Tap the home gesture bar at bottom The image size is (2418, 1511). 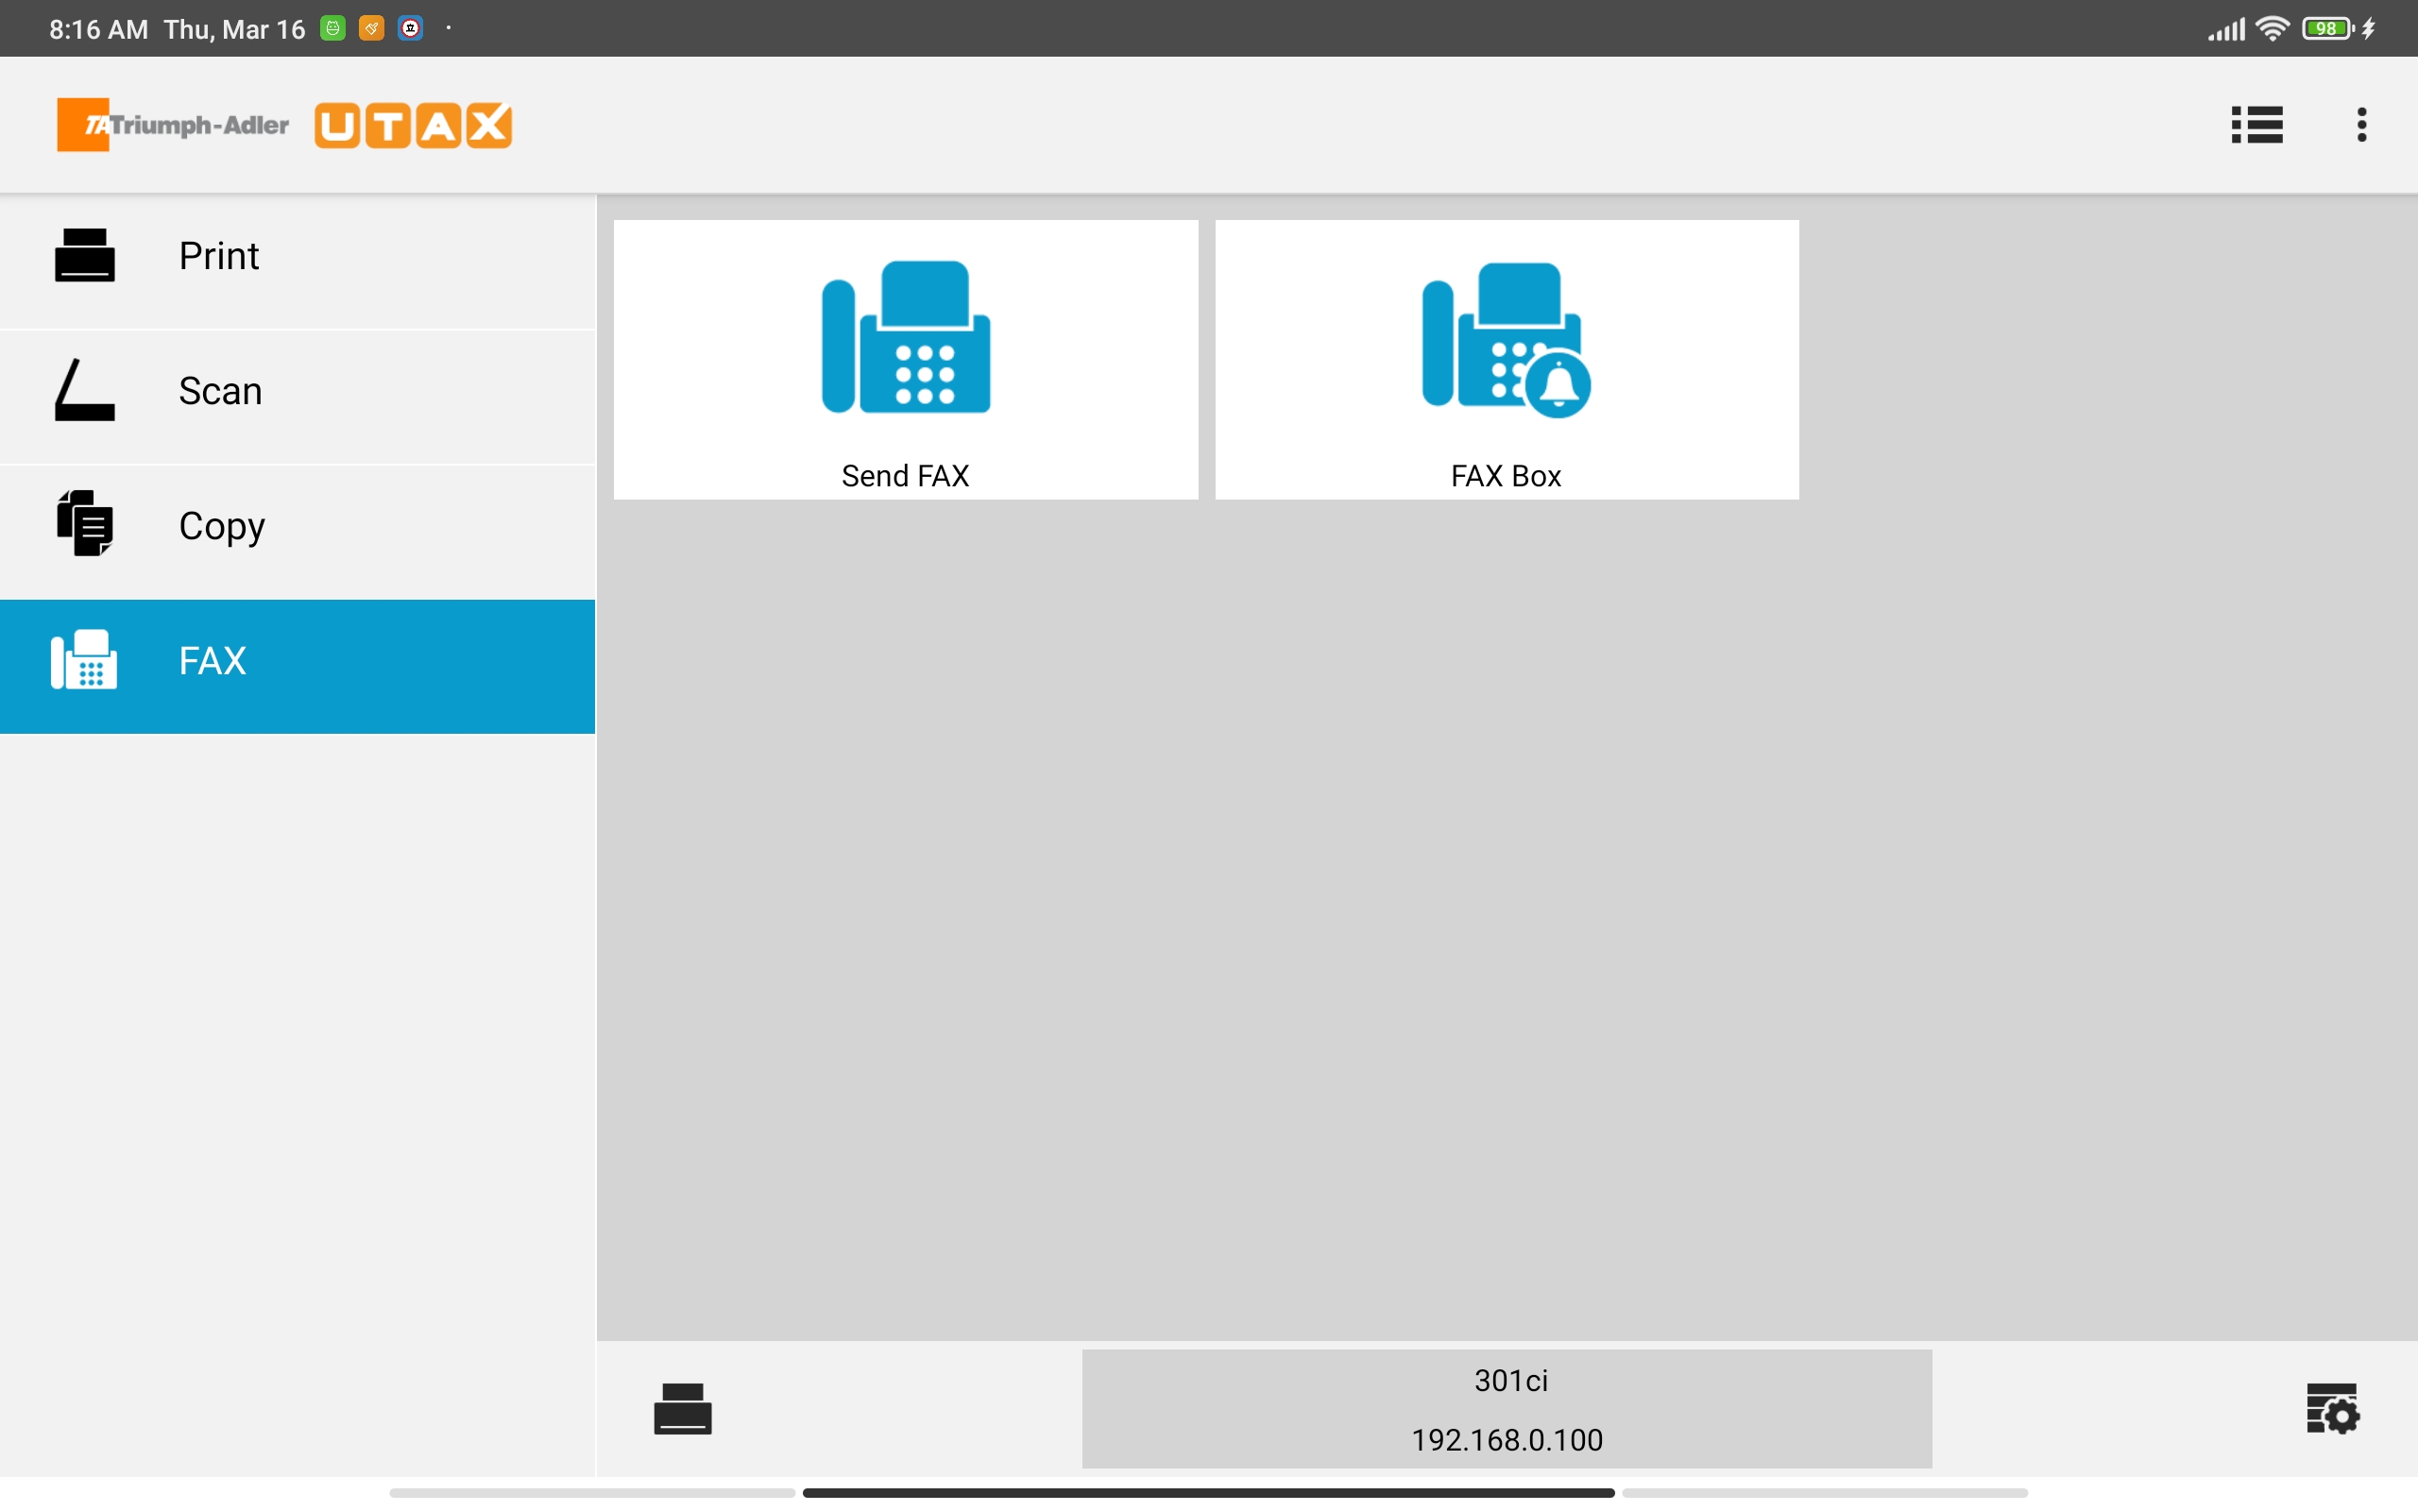[x=1208, y=1492]
